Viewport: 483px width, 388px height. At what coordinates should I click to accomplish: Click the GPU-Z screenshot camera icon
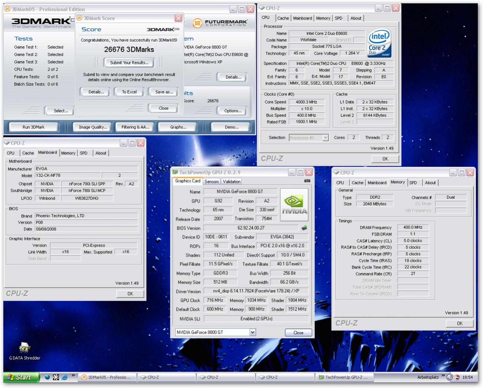coord(307,181)
